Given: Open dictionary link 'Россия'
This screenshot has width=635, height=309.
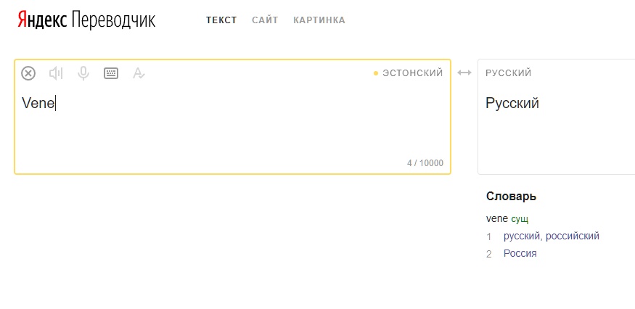Looking at the screenshot, I should [x=520, y=254].
